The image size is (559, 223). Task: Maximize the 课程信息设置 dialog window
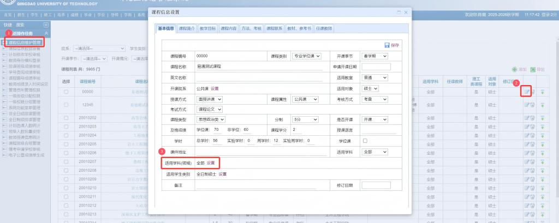pyautogui.click(x=399, y=12)
